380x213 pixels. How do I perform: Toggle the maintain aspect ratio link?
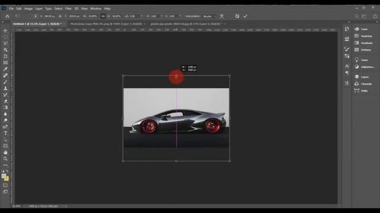click(x=103, y=16)
